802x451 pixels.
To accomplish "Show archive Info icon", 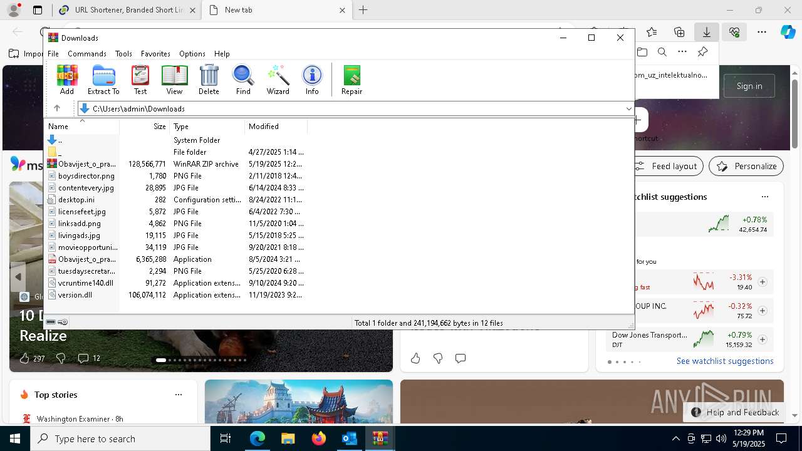I will point(312,80).
